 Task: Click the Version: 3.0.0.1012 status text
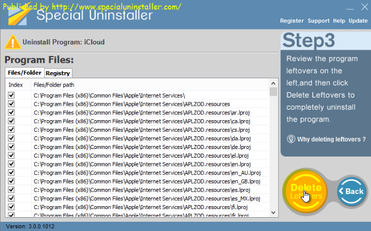(30, 226)
